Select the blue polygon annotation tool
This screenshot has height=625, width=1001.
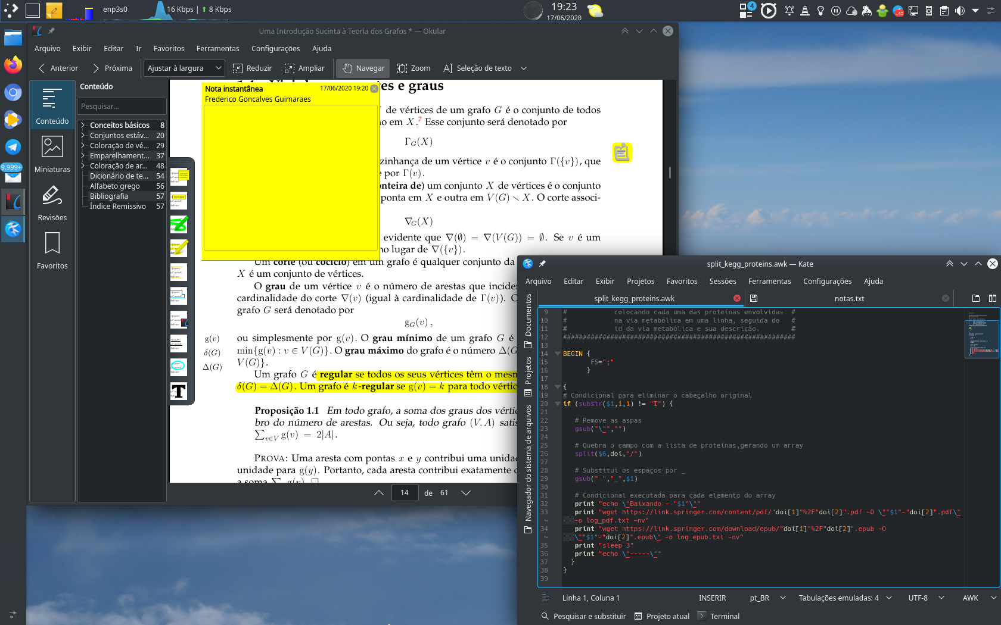point(179,296)
